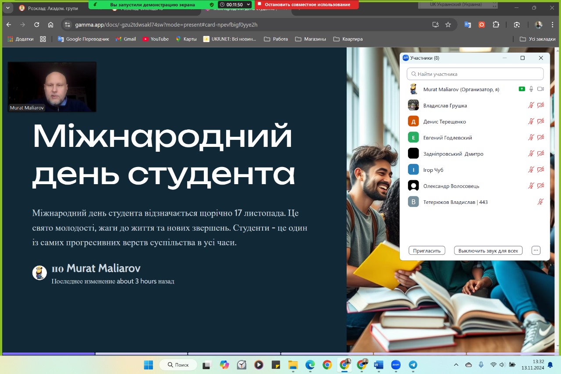Bookmark this page with the star icon
Screen dimensions: 561x374
point(448,25)
